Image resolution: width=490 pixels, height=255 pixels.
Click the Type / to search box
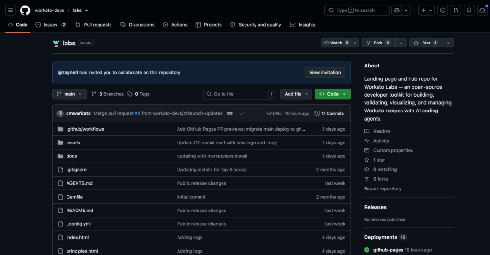(x=357, y=11)
